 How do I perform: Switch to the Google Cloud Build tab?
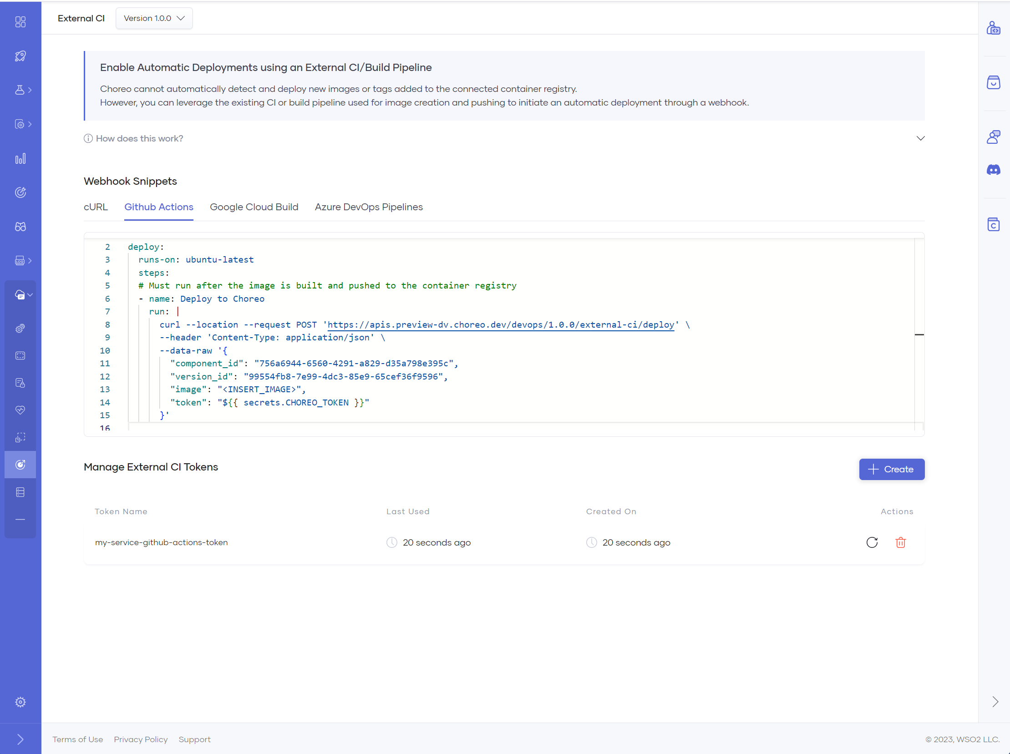pos(254,207)
